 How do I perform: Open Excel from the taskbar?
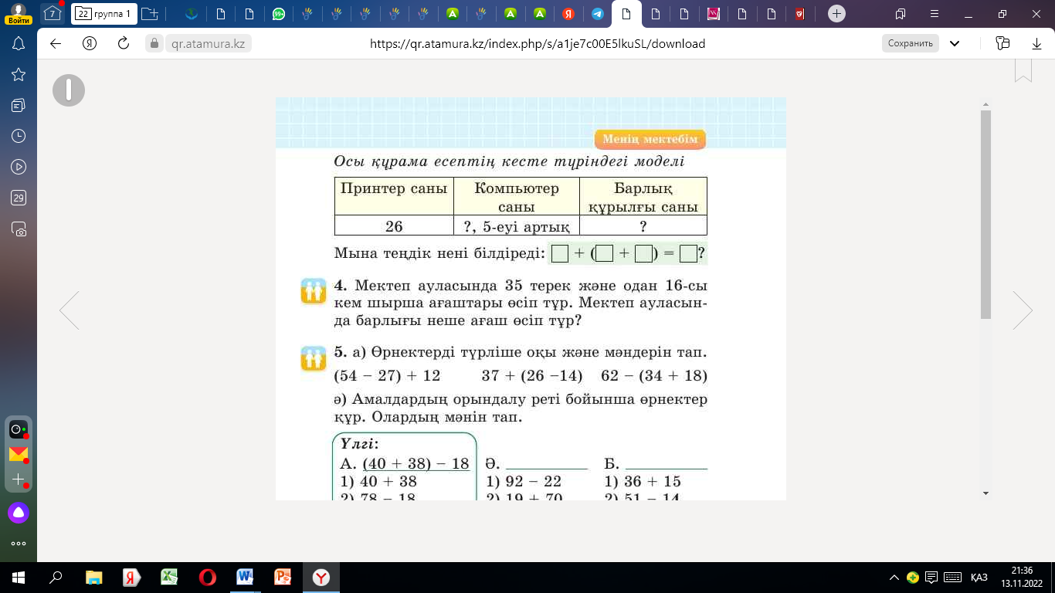click(169, 577)
